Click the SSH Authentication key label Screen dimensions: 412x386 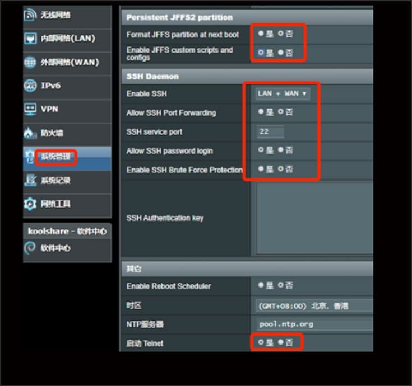(x=165, y=218)
